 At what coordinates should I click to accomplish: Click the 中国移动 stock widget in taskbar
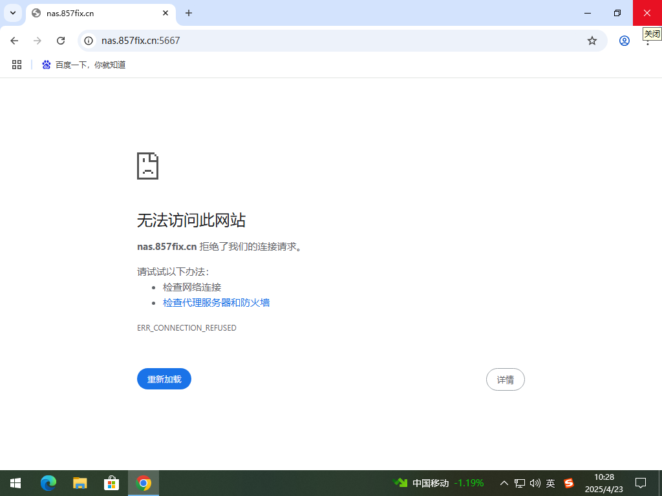[x=438, y=483]
